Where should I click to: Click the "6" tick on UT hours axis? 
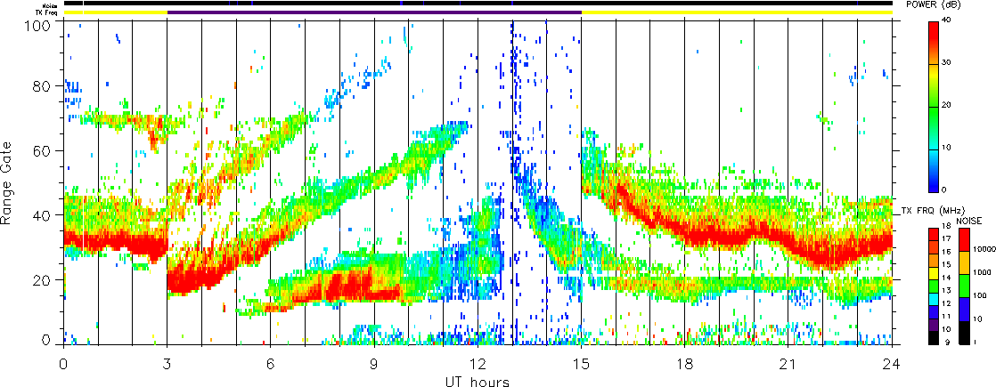coord(271,364)
